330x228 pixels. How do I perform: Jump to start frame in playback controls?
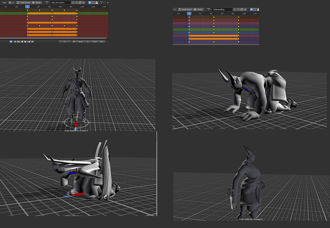[15, 42]
